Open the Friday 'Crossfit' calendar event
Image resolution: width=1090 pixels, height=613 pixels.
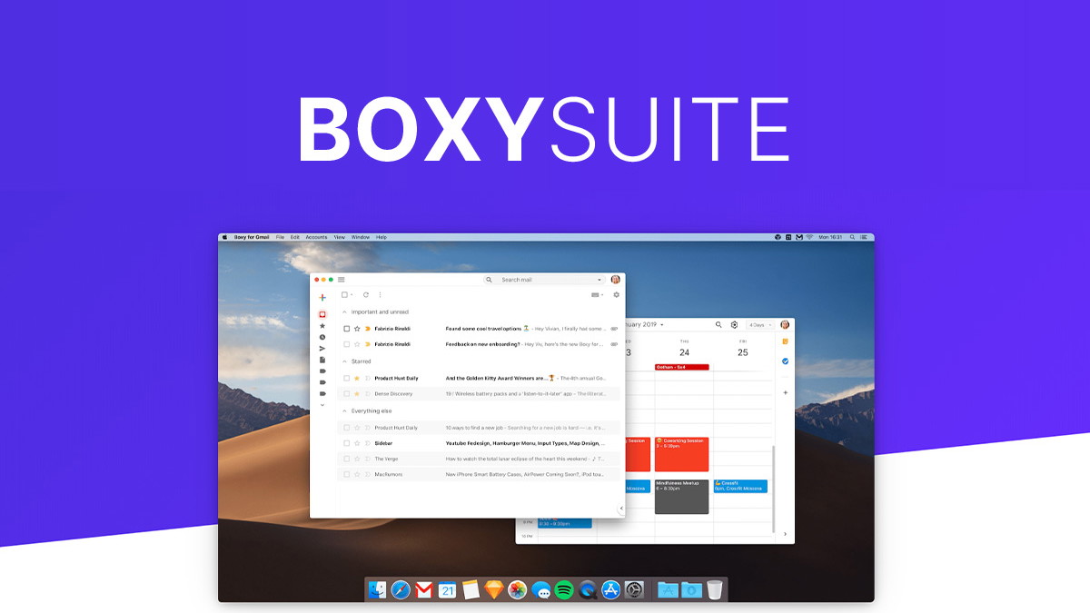pyautogui.click(x=740, y=486)
